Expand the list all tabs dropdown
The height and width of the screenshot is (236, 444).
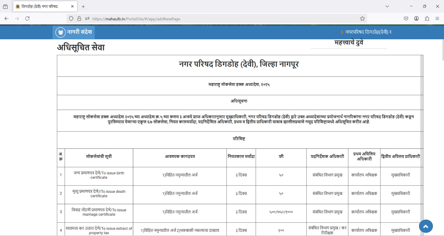click(x=387, y=6)
